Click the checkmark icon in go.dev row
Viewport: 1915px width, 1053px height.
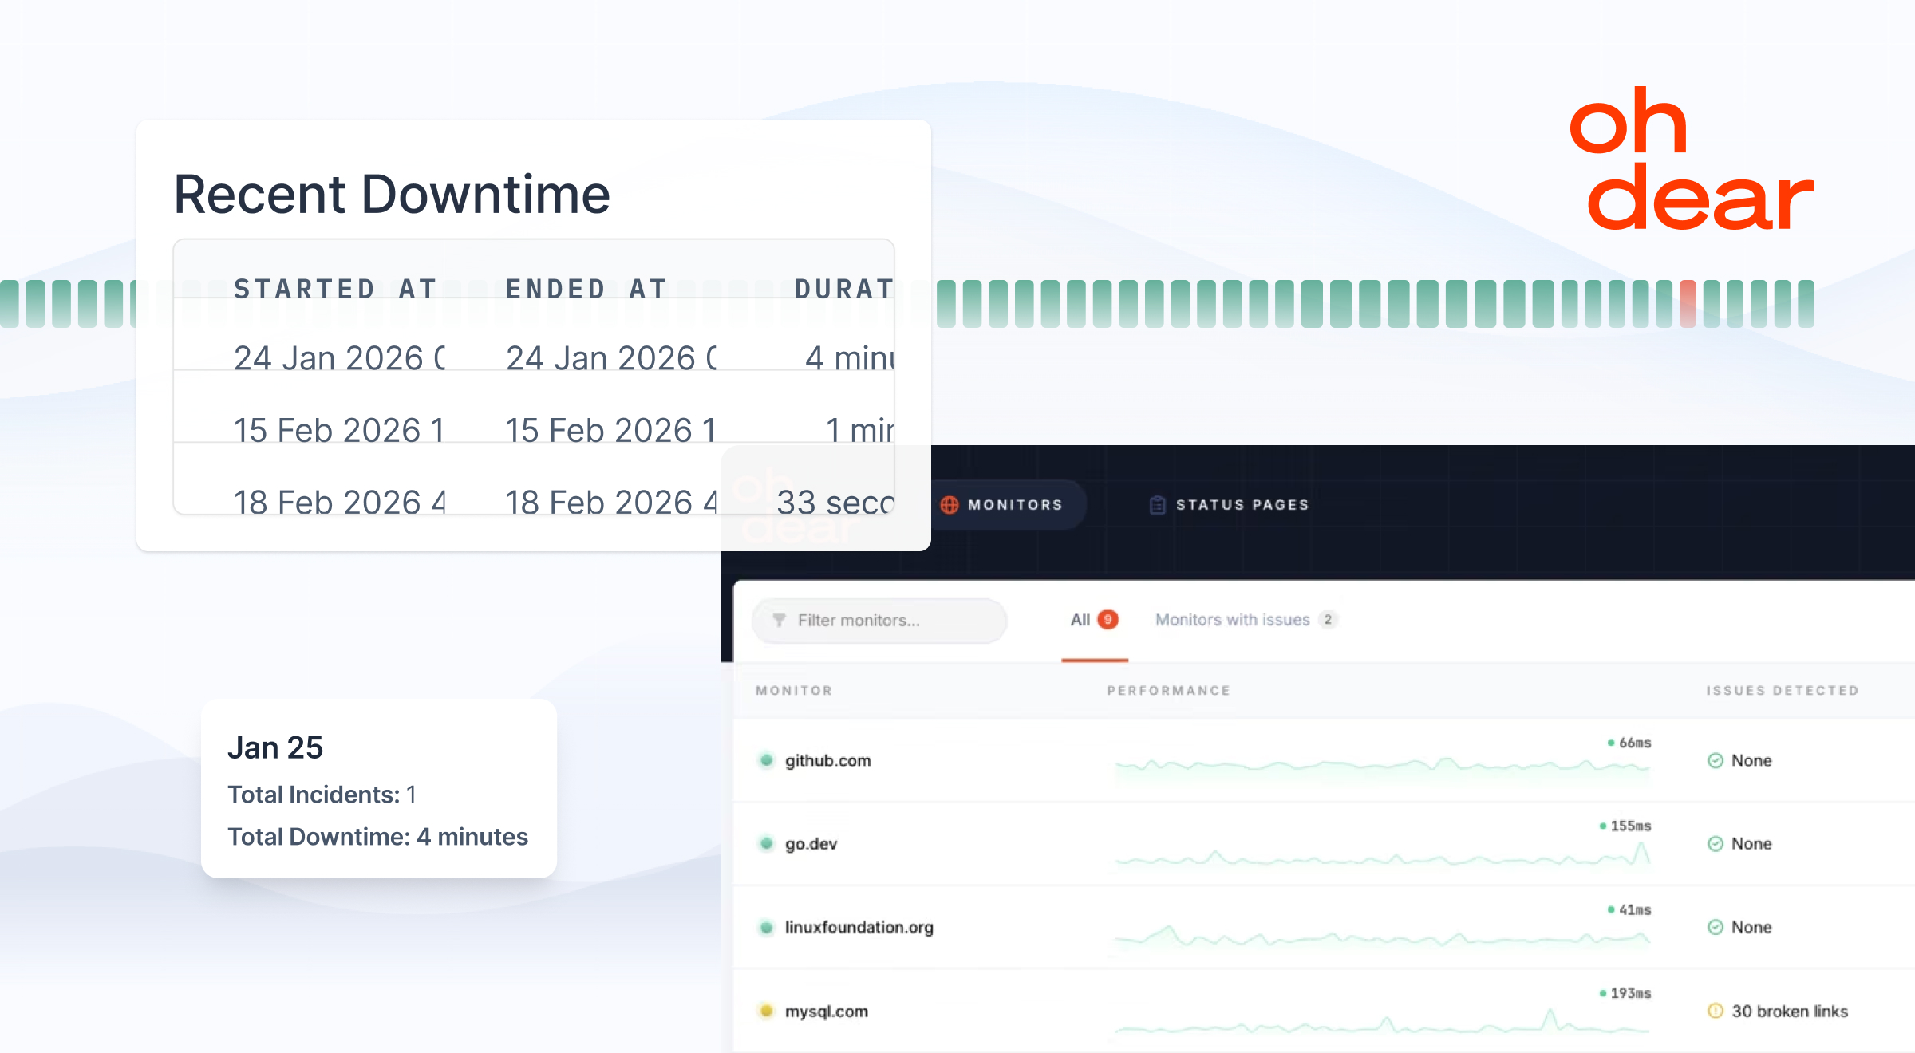coord(1716,844)
